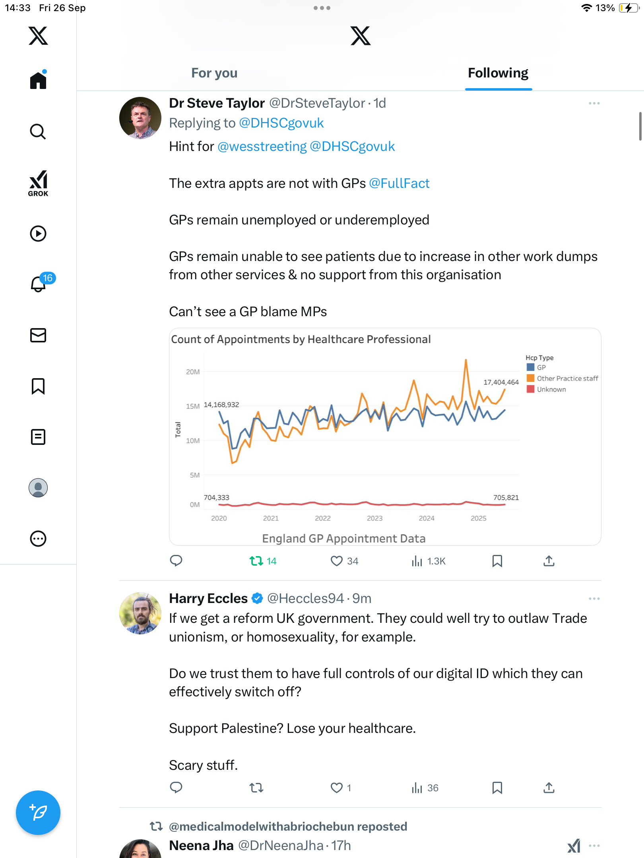Switch to the For you tab
The width and height of the screenshot is (644, 858).
point(214,73)
